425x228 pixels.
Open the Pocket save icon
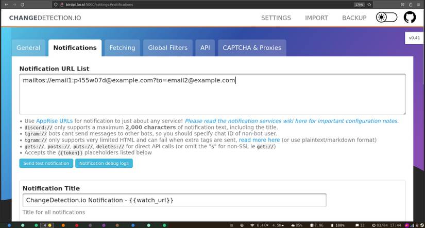(402, 5)
